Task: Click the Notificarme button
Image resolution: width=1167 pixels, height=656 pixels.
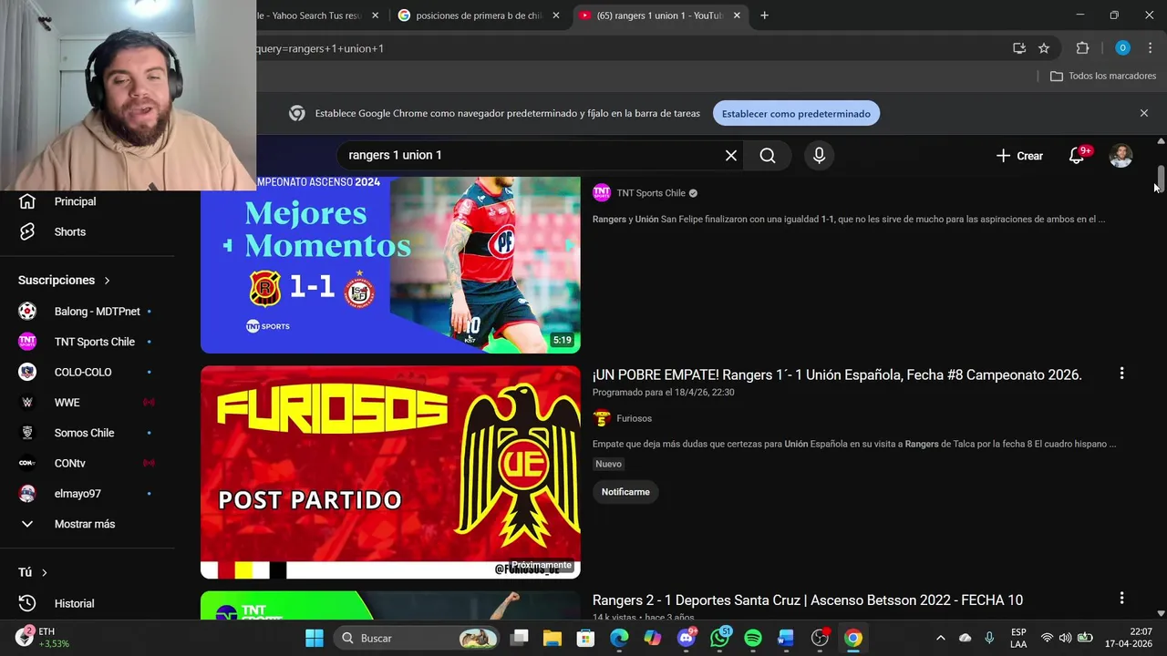Action: (x=625, y=492)
